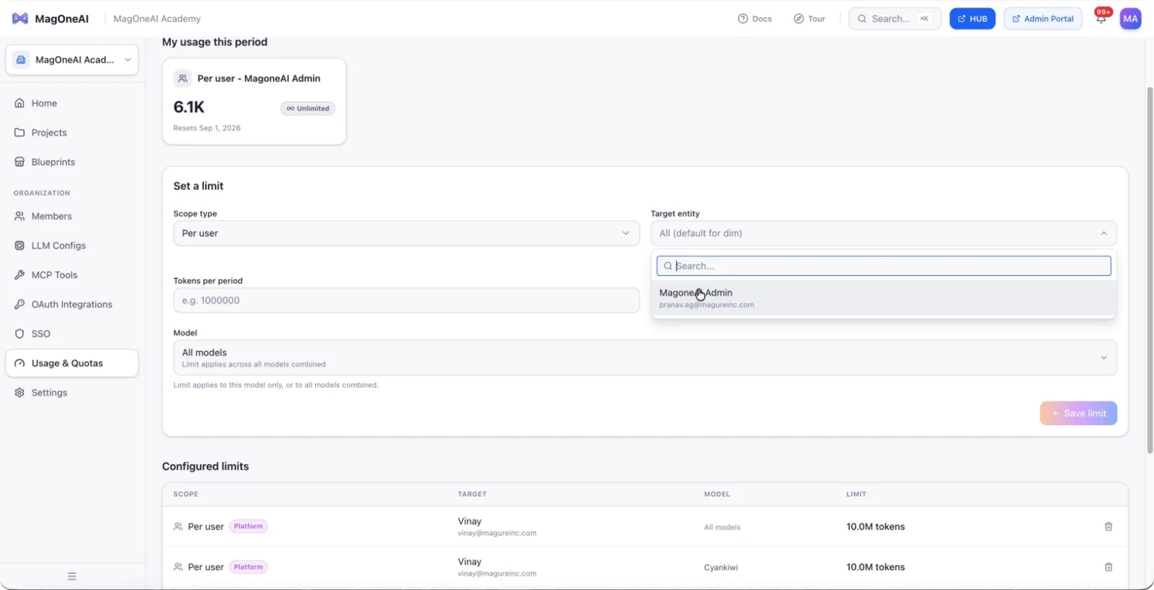Click the Cyankiwi model cell
The height and width of the screenshot is (590, 1154).
[721, 568]
